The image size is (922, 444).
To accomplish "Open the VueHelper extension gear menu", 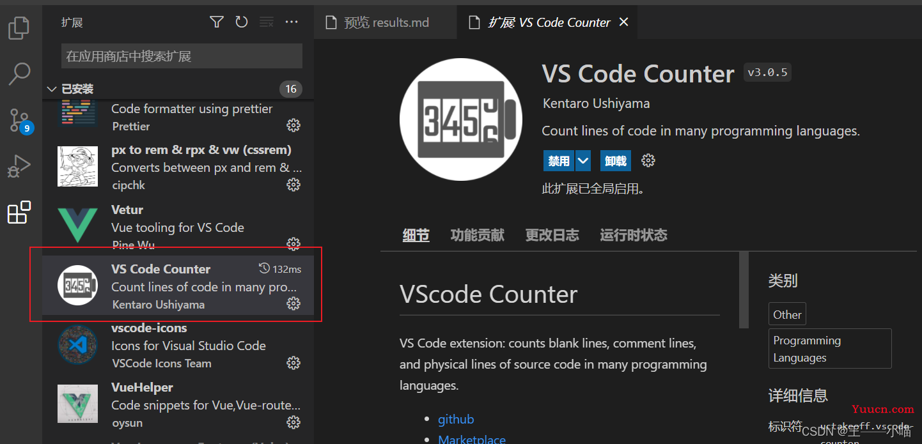I will point(293,422).
